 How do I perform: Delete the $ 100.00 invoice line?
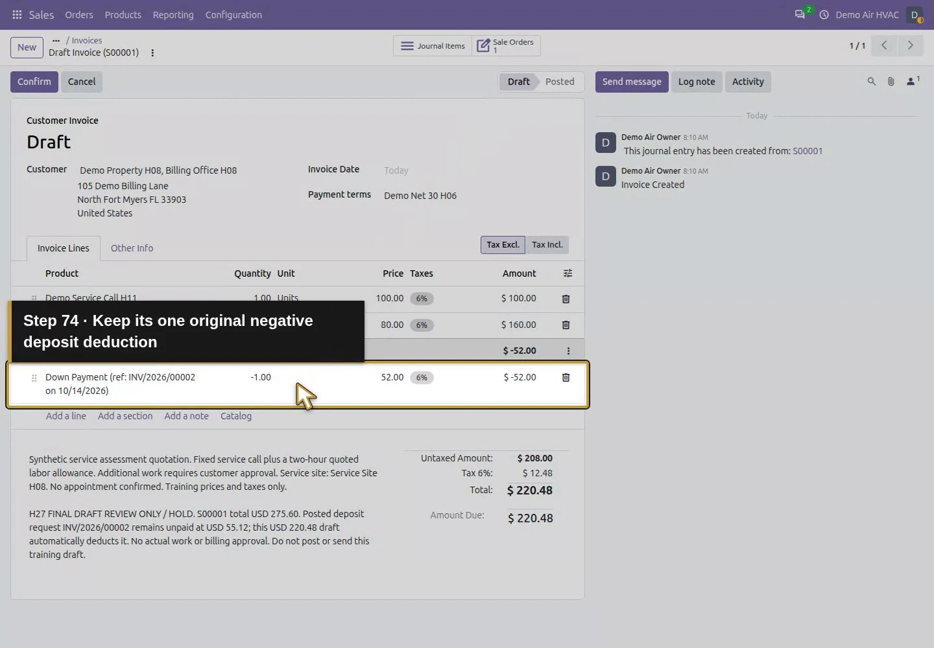[566, 299]
